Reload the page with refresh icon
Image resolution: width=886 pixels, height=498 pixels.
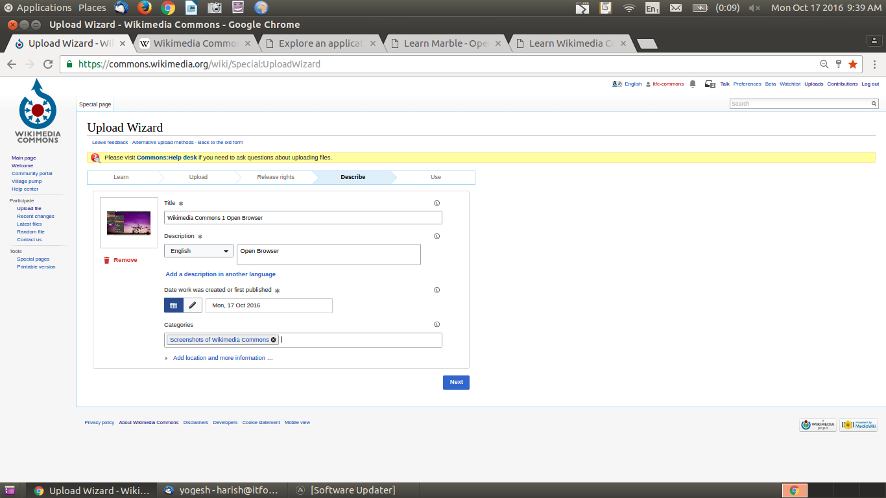pos(47,64)
